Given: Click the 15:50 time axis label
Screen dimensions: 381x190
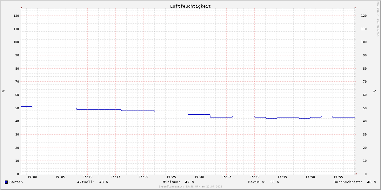Looking at the screenshot, I should [310, 177].
